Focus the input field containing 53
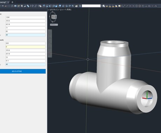 pos(26,57)
